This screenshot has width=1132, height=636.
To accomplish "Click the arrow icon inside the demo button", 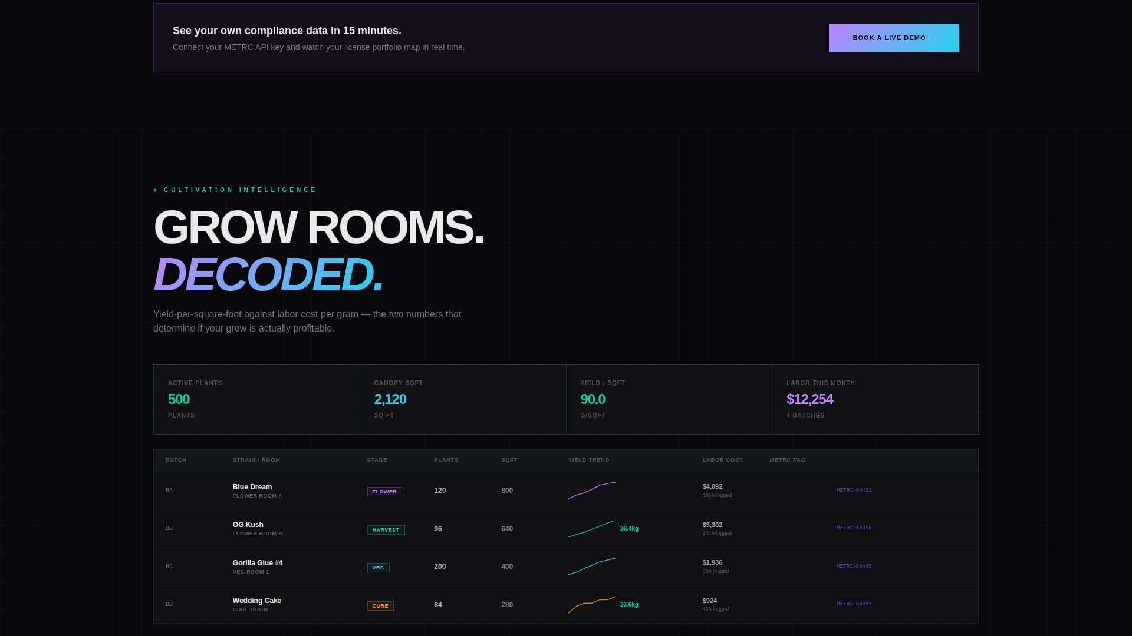I will point(932,38).
